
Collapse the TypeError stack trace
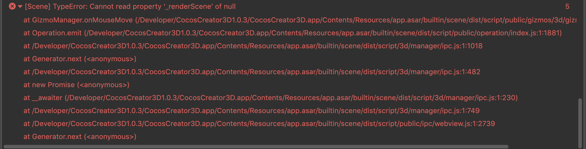(x=20, y=6)
